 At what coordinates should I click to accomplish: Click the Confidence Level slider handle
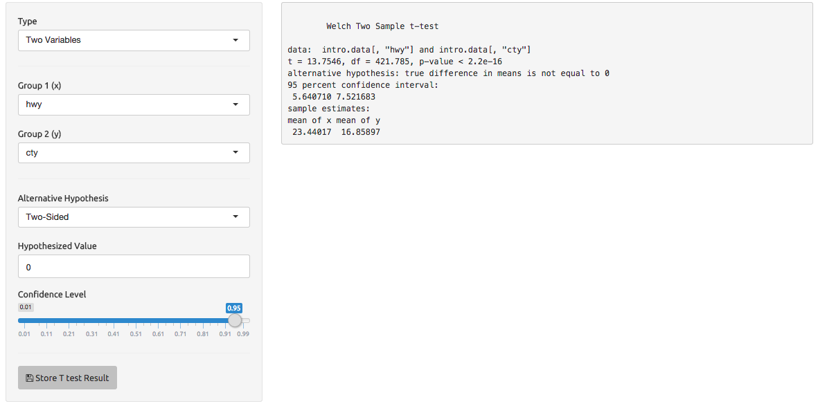[x=235, y=320]
